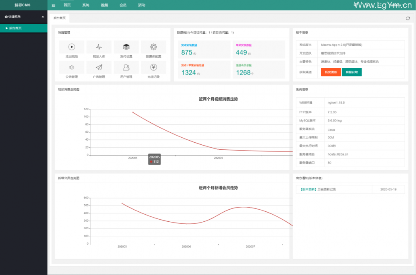Viewport: 416px width, 275px height.
Task: Select 202005 data point on consumption chart
Action: point(133,112)
